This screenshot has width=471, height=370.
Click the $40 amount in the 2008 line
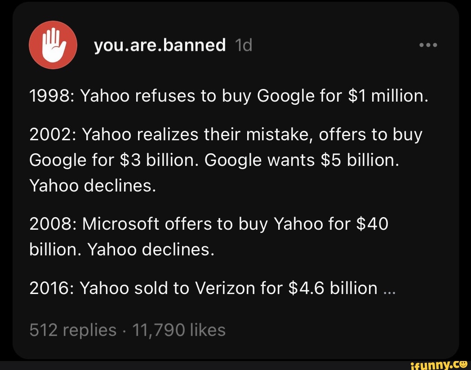(x=371, y=223)
